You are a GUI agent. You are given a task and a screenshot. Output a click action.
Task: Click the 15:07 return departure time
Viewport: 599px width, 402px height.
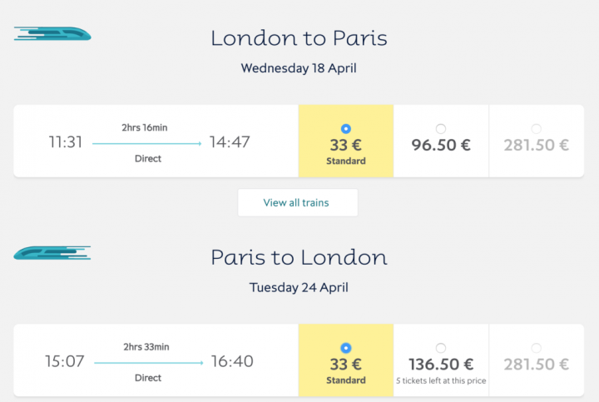(65, 361)
